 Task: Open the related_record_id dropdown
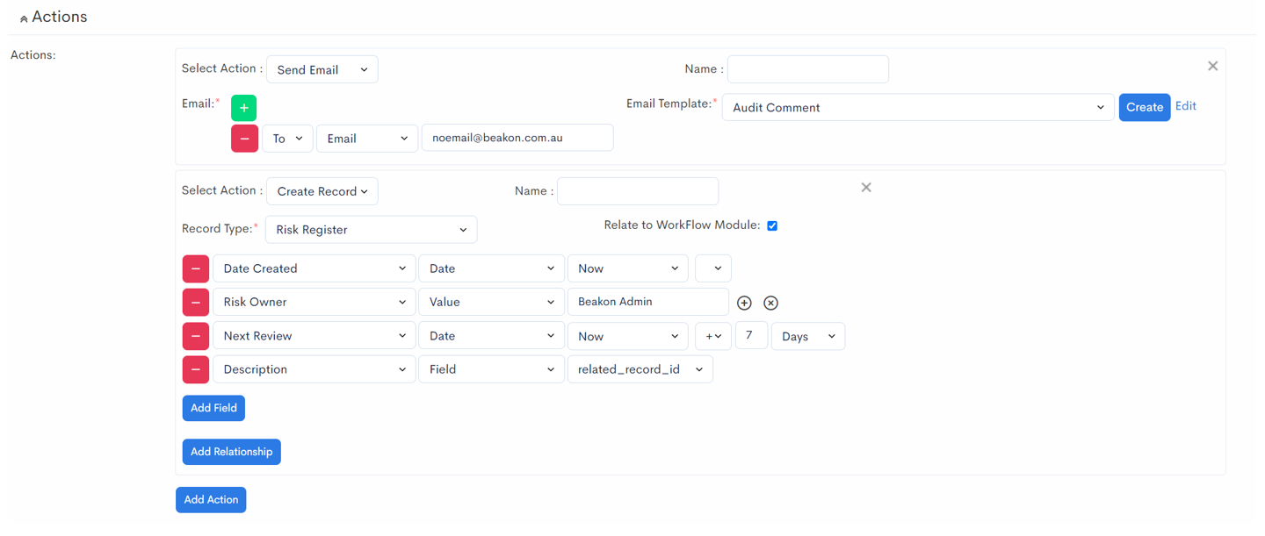[640, 369]
